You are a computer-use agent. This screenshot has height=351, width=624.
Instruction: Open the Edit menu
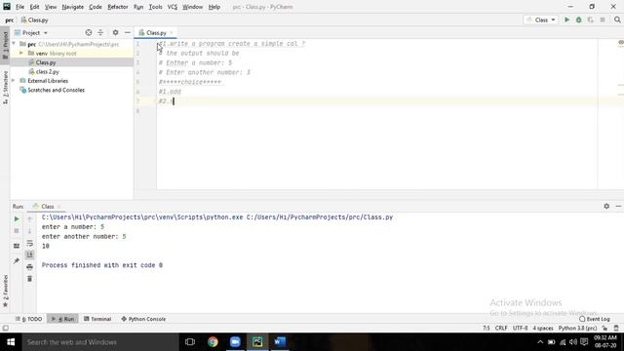(x=35, y=7)
